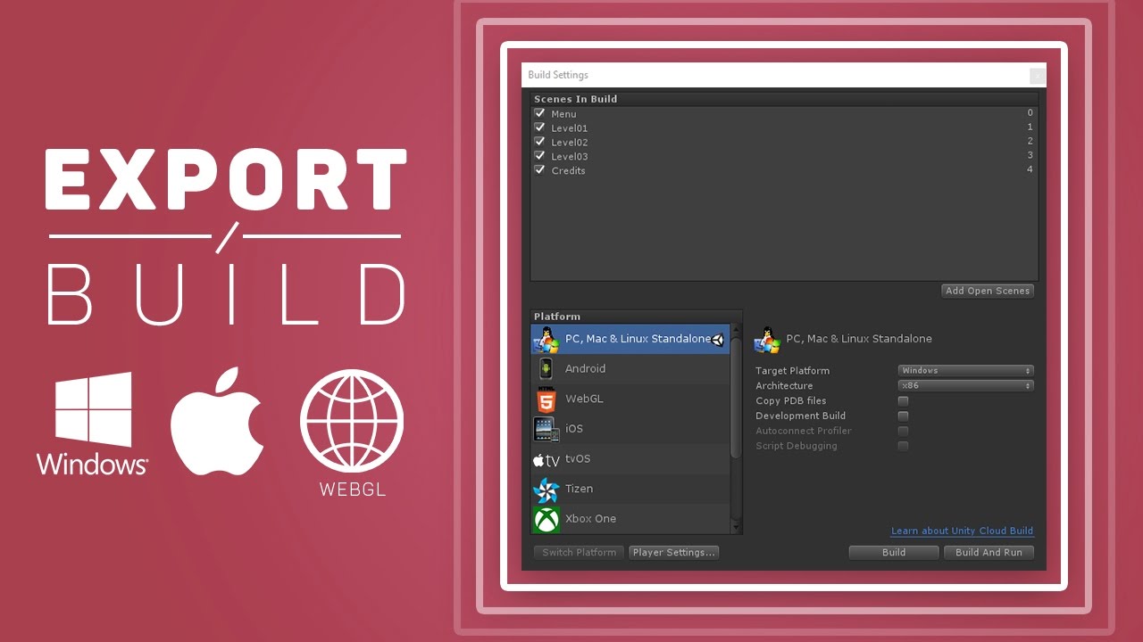Viewport: 1143px width, 642px height.
Task: Select the Level02 scene name
Action: point(569,143)
